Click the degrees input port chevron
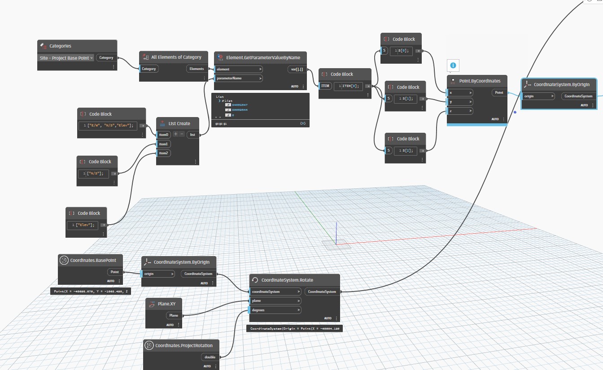The image size is (603, 370). coord(298,310)
